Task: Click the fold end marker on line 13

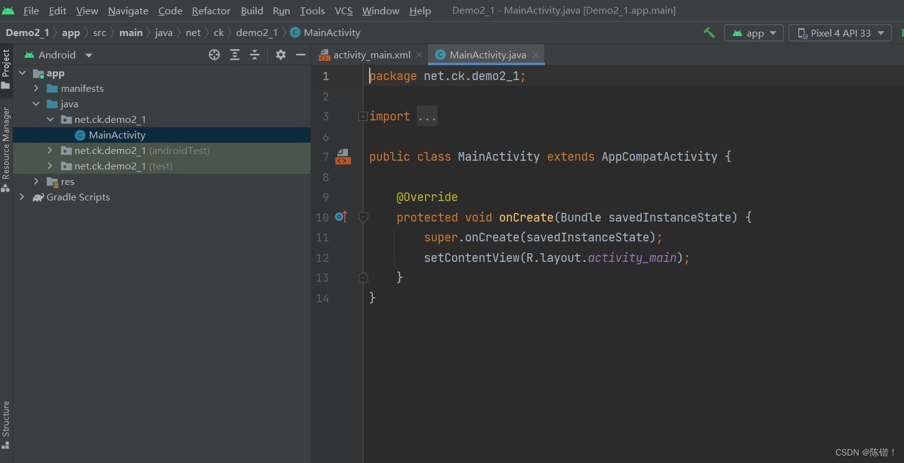Action: 363,277
